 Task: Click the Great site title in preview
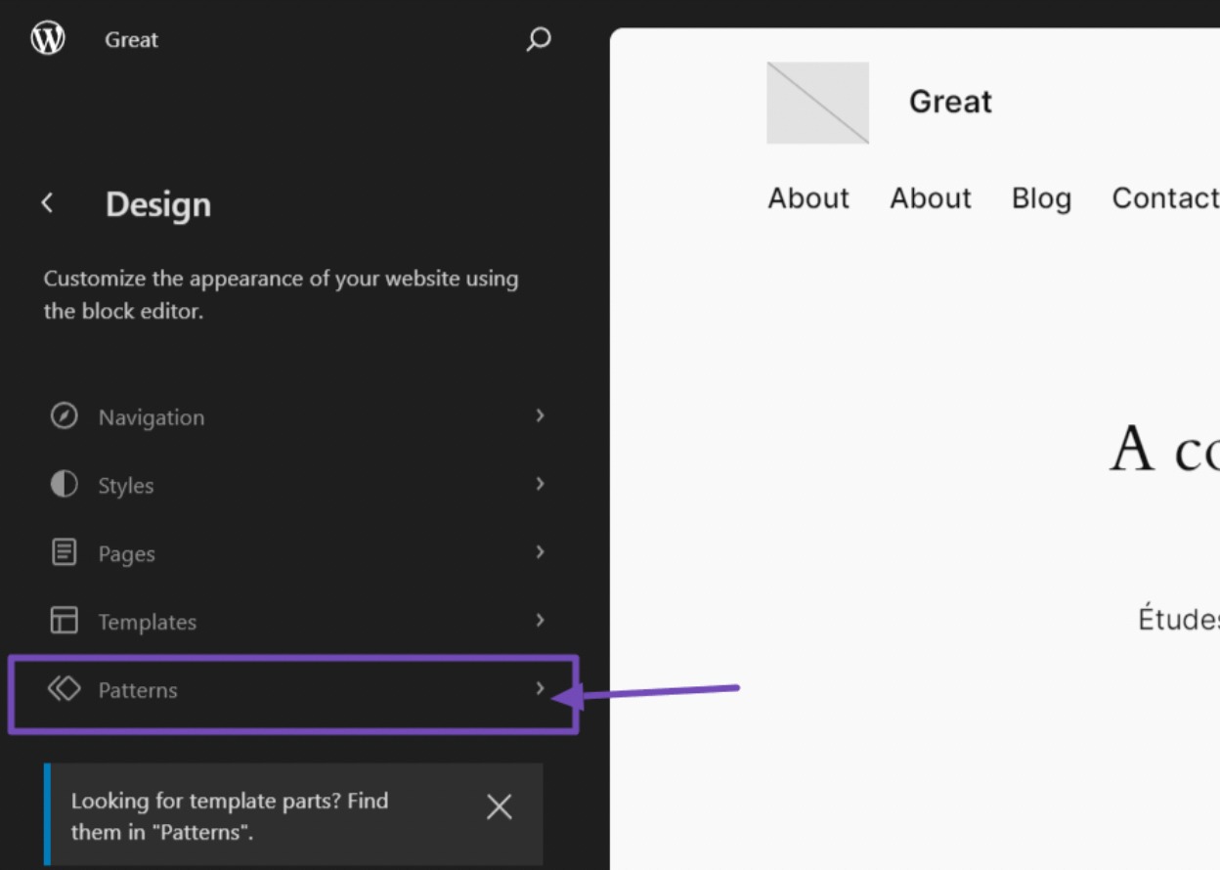coord(950,102)
